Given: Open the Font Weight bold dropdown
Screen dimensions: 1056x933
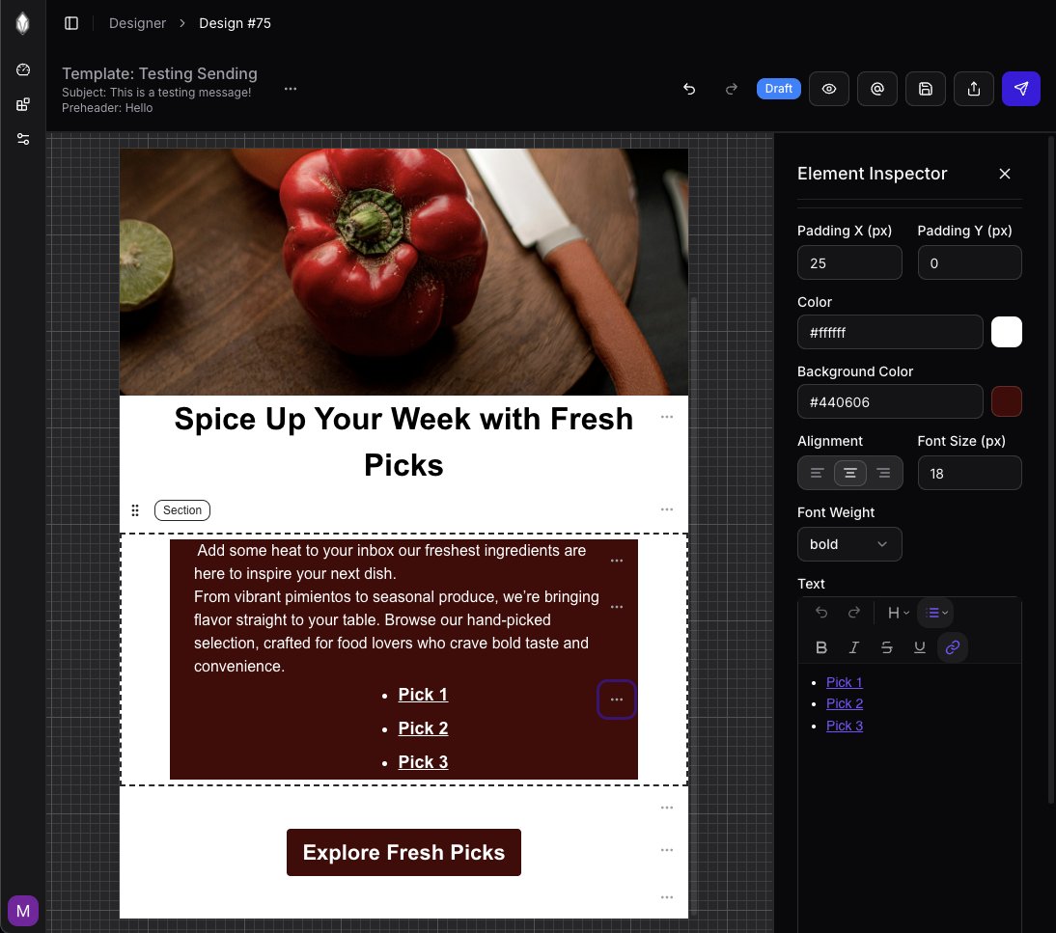Looking at the screenshot, I should coord(849,544).
